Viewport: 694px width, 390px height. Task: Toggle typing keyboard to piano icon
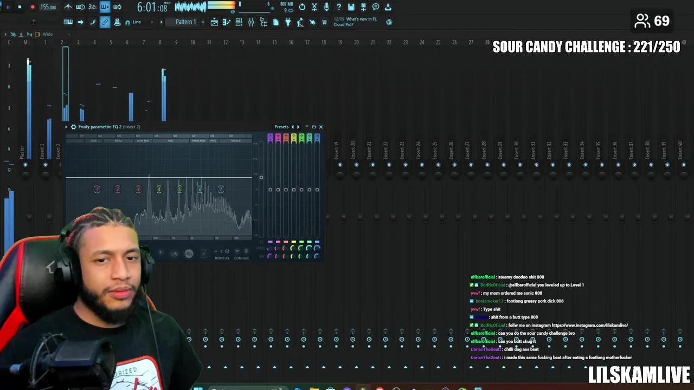[68, 22]
